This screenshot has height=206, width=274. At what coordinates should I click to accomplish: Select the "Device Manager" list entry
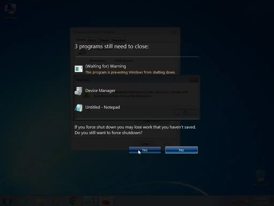click(100, 91)
